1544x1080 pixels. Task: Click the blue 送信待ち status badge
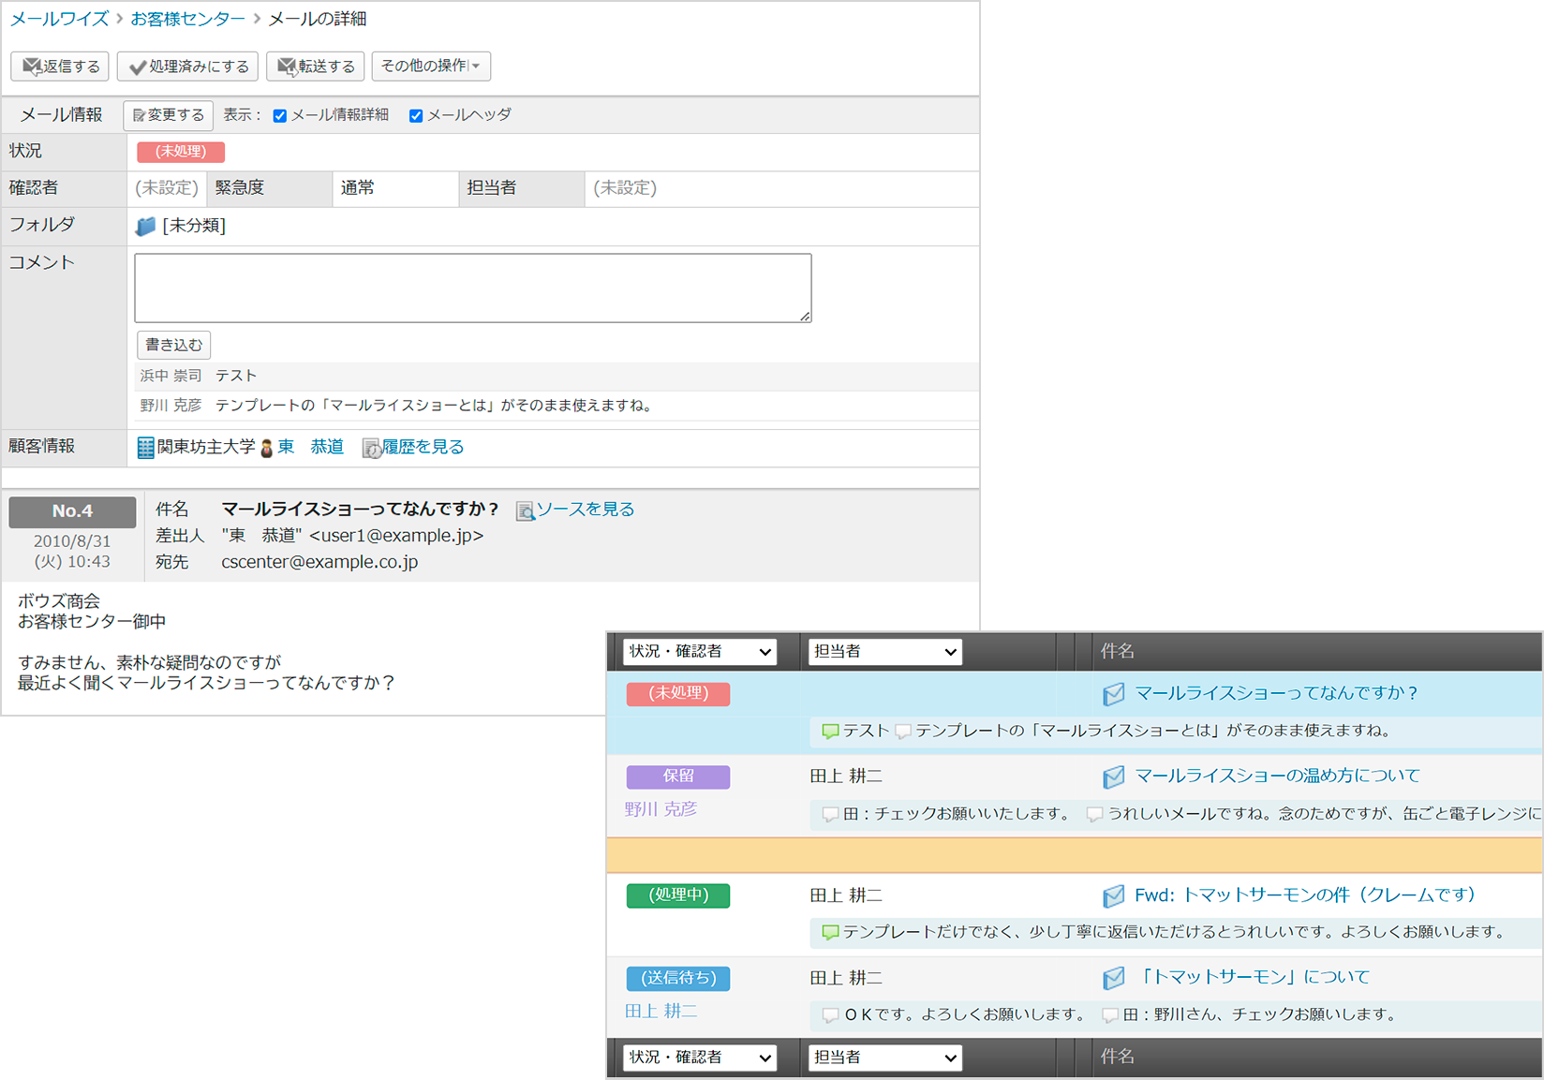pos(678,978)
